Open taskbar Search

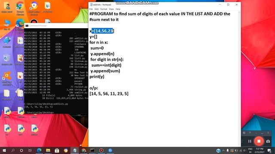click(x=13, y=150)
